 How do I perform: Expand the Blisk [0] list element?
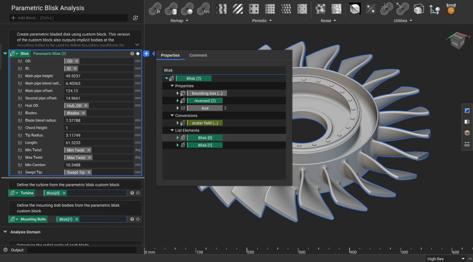(178, 137)
